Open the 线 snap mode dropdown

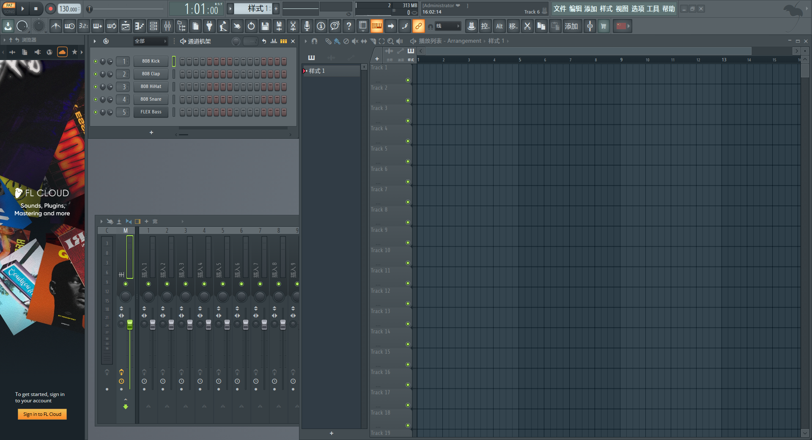[447, 26]
